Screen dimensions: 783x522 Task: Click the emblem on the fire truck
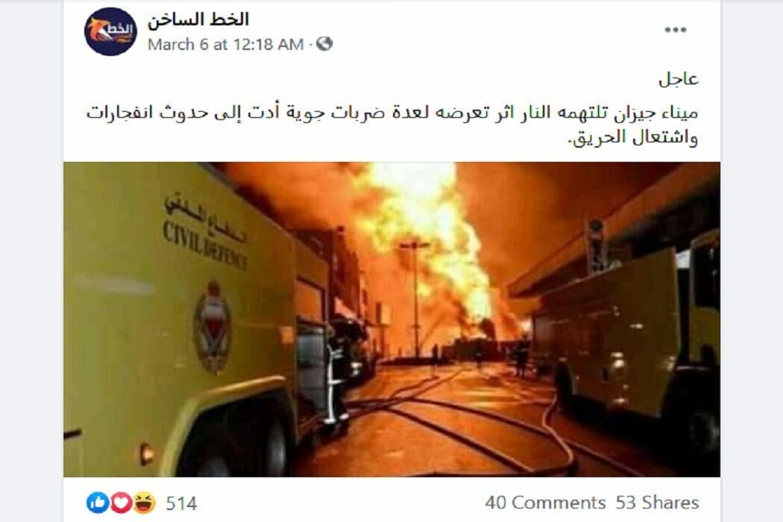pos(213,327)
